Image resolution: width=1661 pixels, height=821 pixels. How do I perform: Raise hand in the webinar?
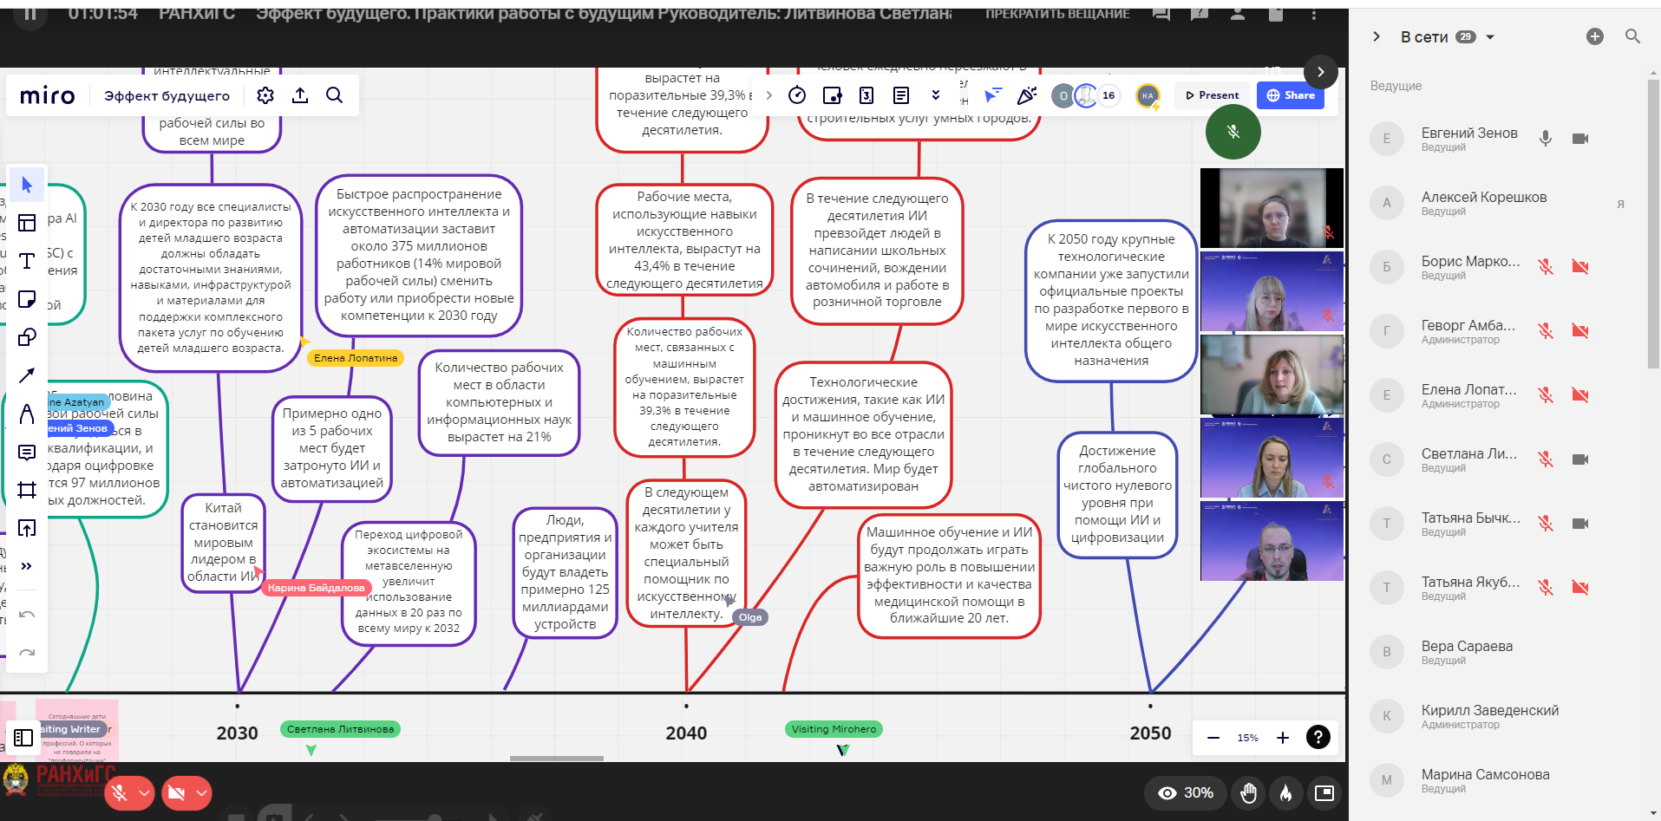(1248, 792)
